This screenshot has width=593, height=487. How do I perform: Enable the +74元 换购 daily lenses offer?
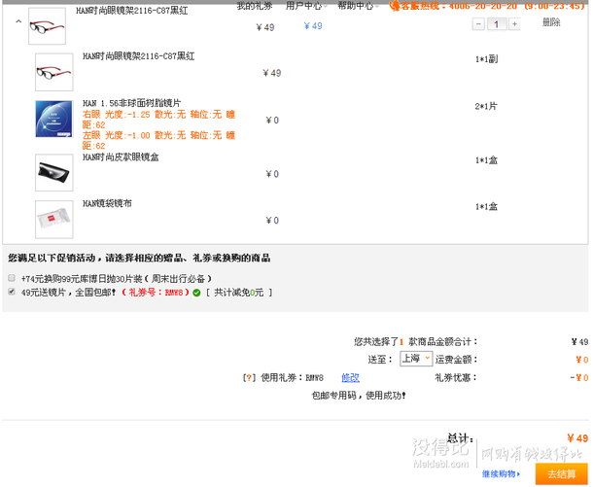pyautogui.click(x=12, y=278)
